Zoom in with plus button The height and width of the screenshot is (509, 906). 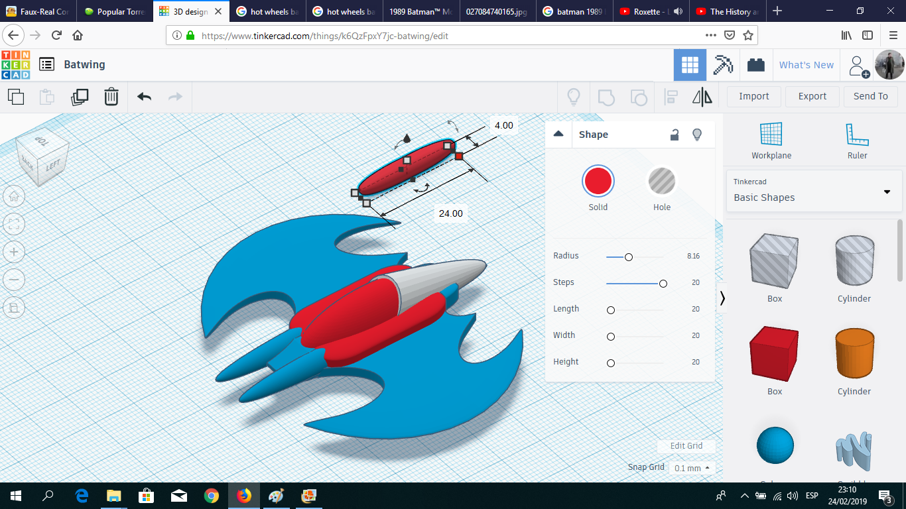point(14,252)
